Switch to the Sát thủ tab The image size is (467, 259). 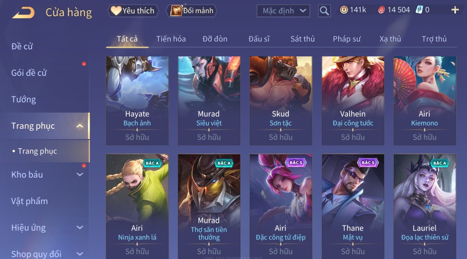pyautogui.click(x=303, y=39)
